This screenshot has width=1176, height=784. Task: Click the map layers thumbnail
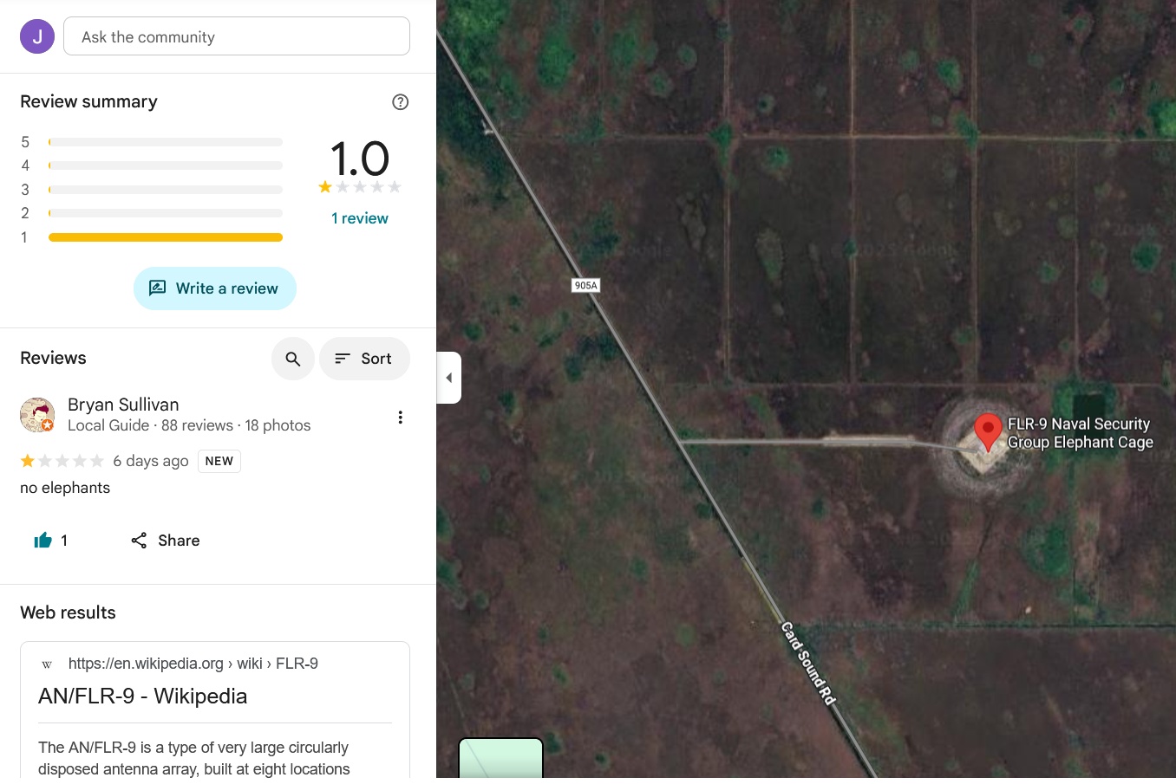[x=500, y=759]
